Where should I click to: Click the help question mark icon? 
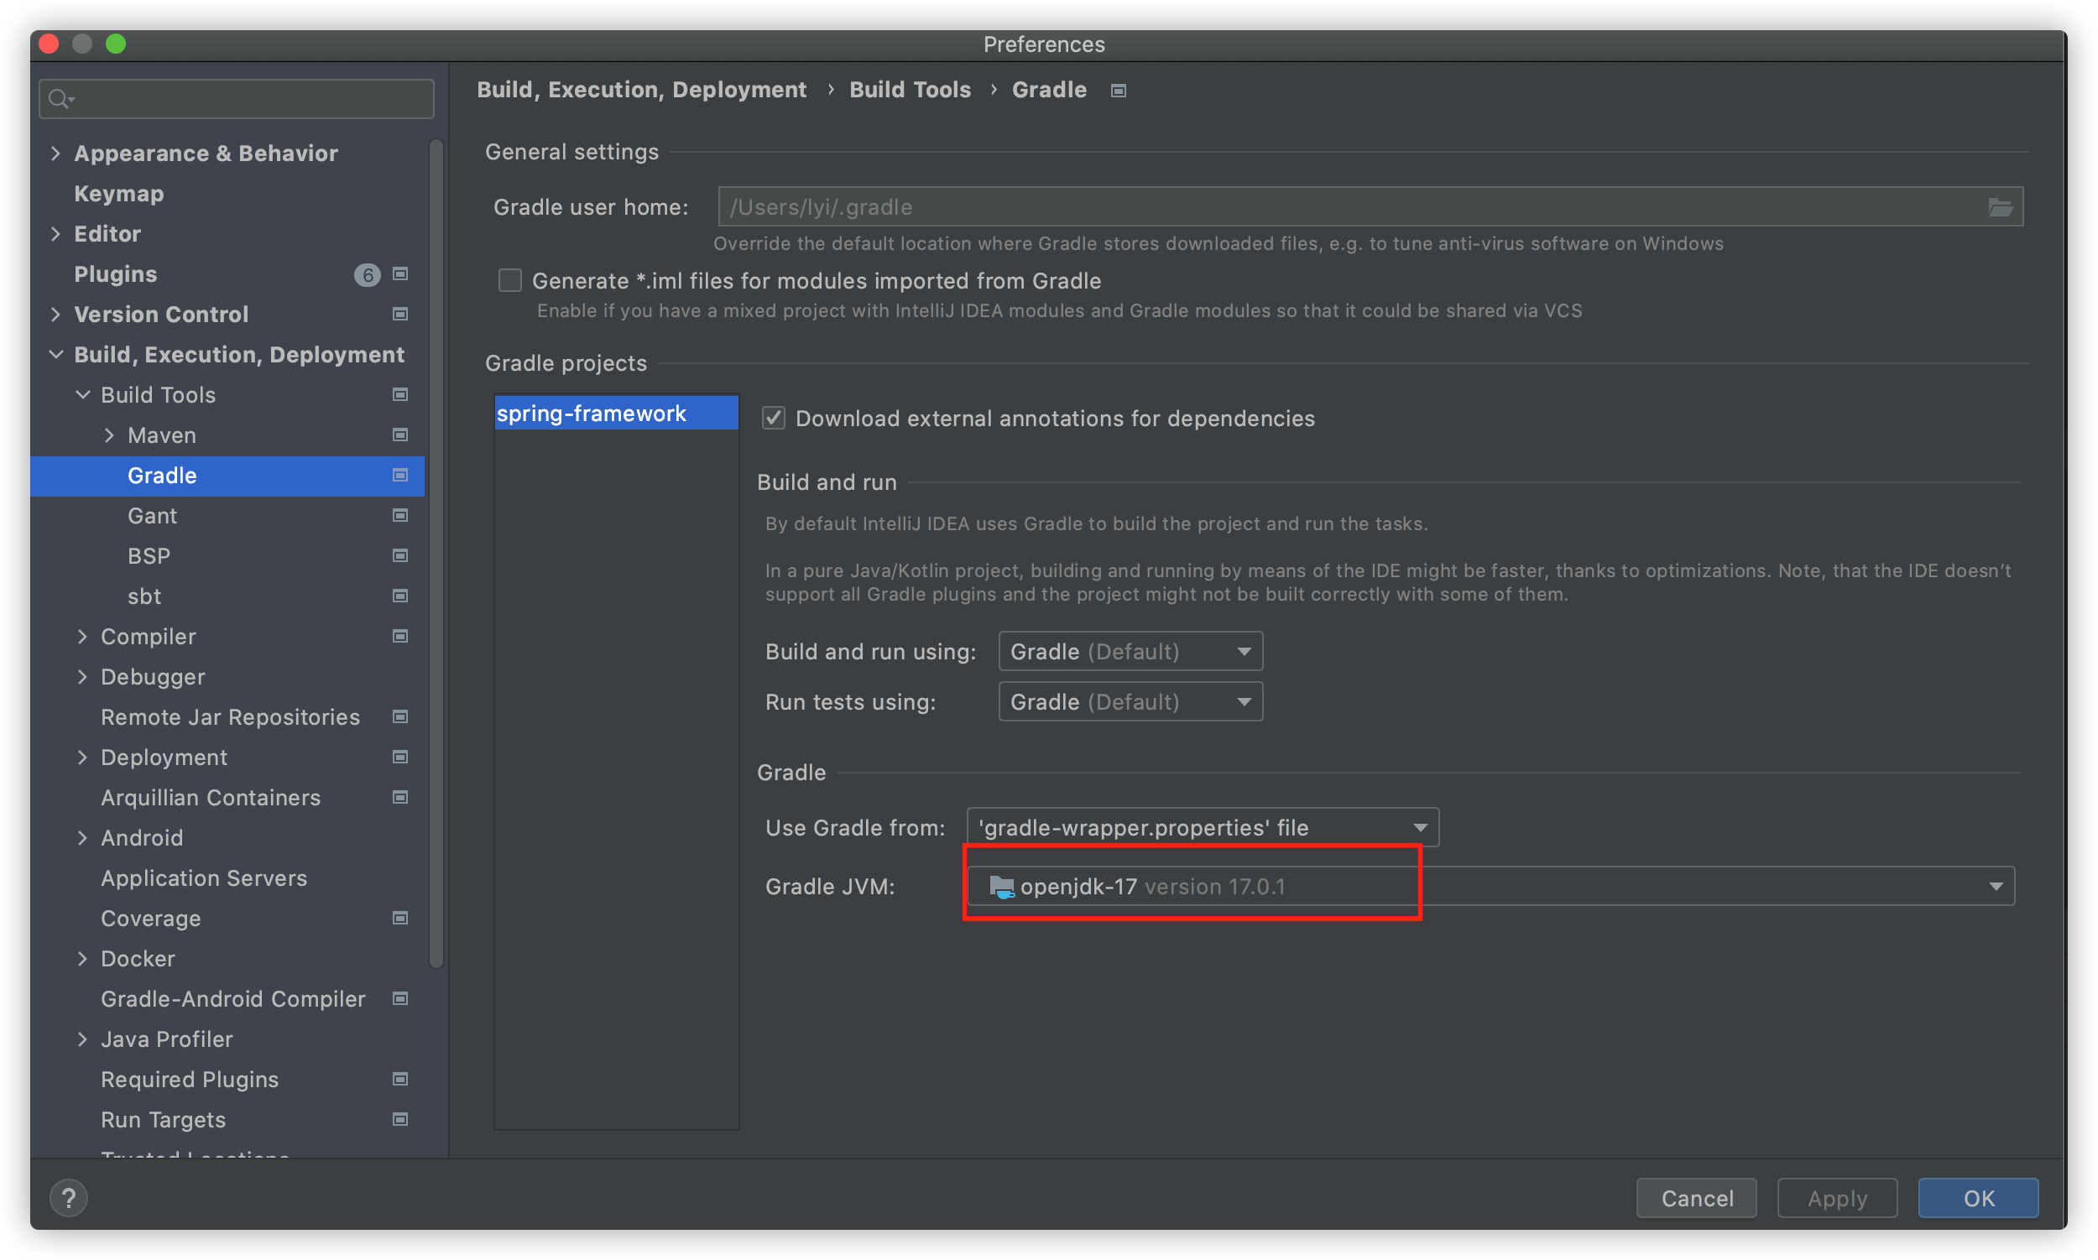(x=68, y=1197)
